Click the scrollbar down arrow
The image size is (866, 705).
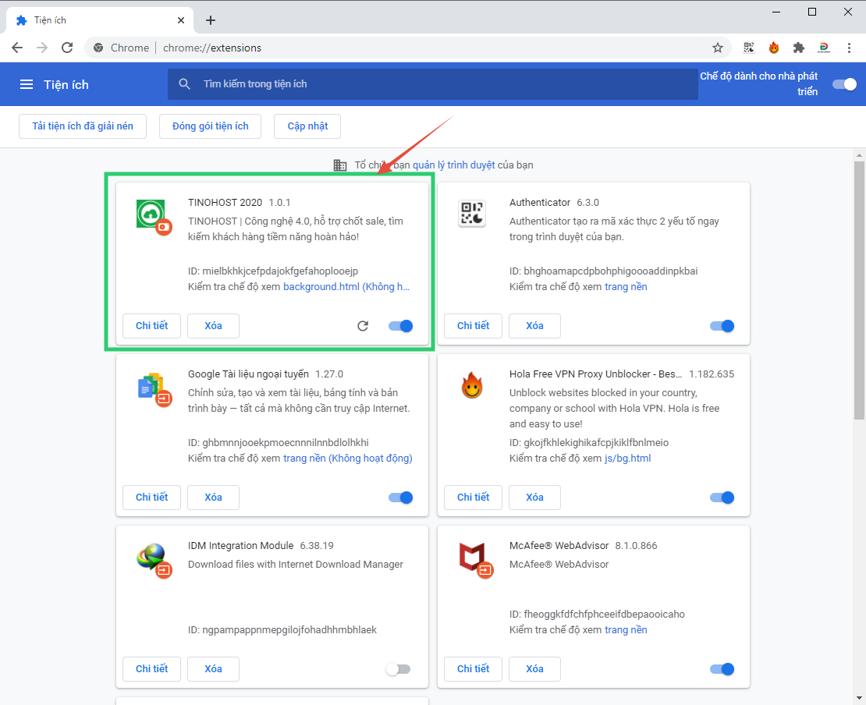(859, 699)
